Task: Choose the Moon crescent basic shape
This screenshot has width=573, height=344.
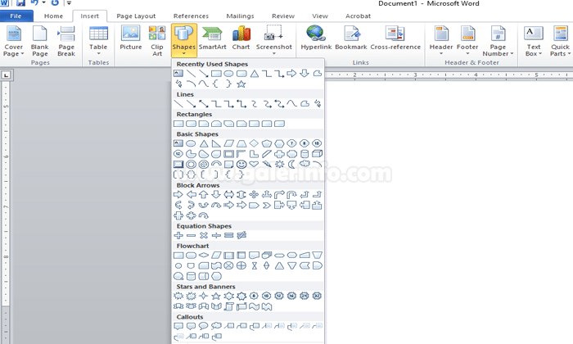Action: click(291, 165)
